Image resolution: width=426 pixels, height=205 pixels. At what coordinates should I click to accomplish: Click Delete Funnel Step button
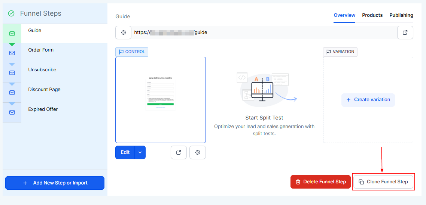[x=320, y=182]
